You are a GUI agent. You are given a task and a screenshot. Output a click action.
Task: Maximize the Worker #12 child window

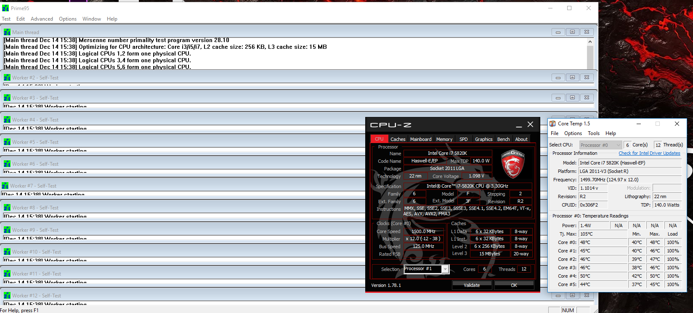point(572,295)
